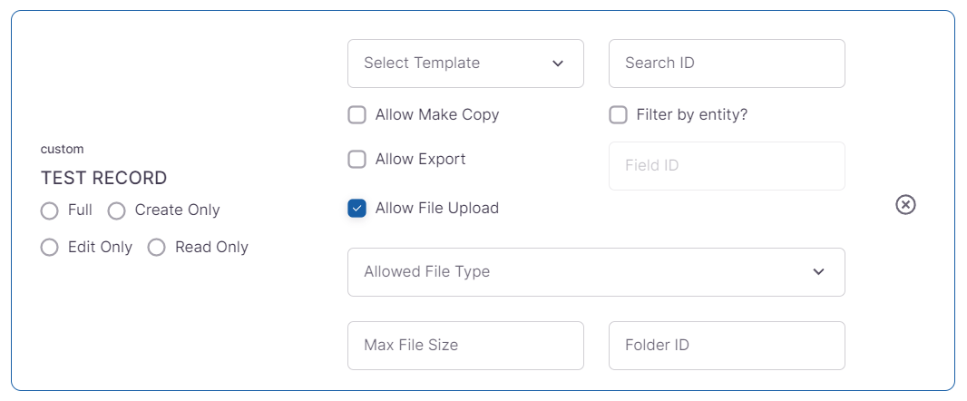Click Allowed File Type chevron arrow
This screenshot has height=401, width=967.
[818, 272]
